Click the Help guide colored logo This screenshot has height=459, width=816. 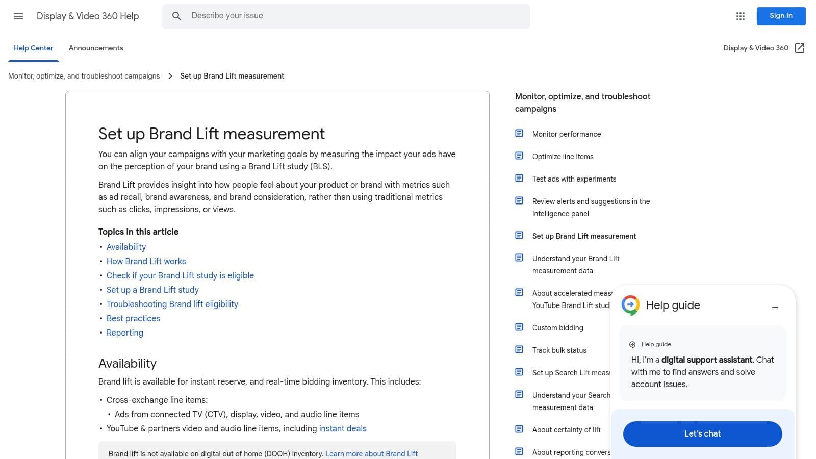[630, 305]
